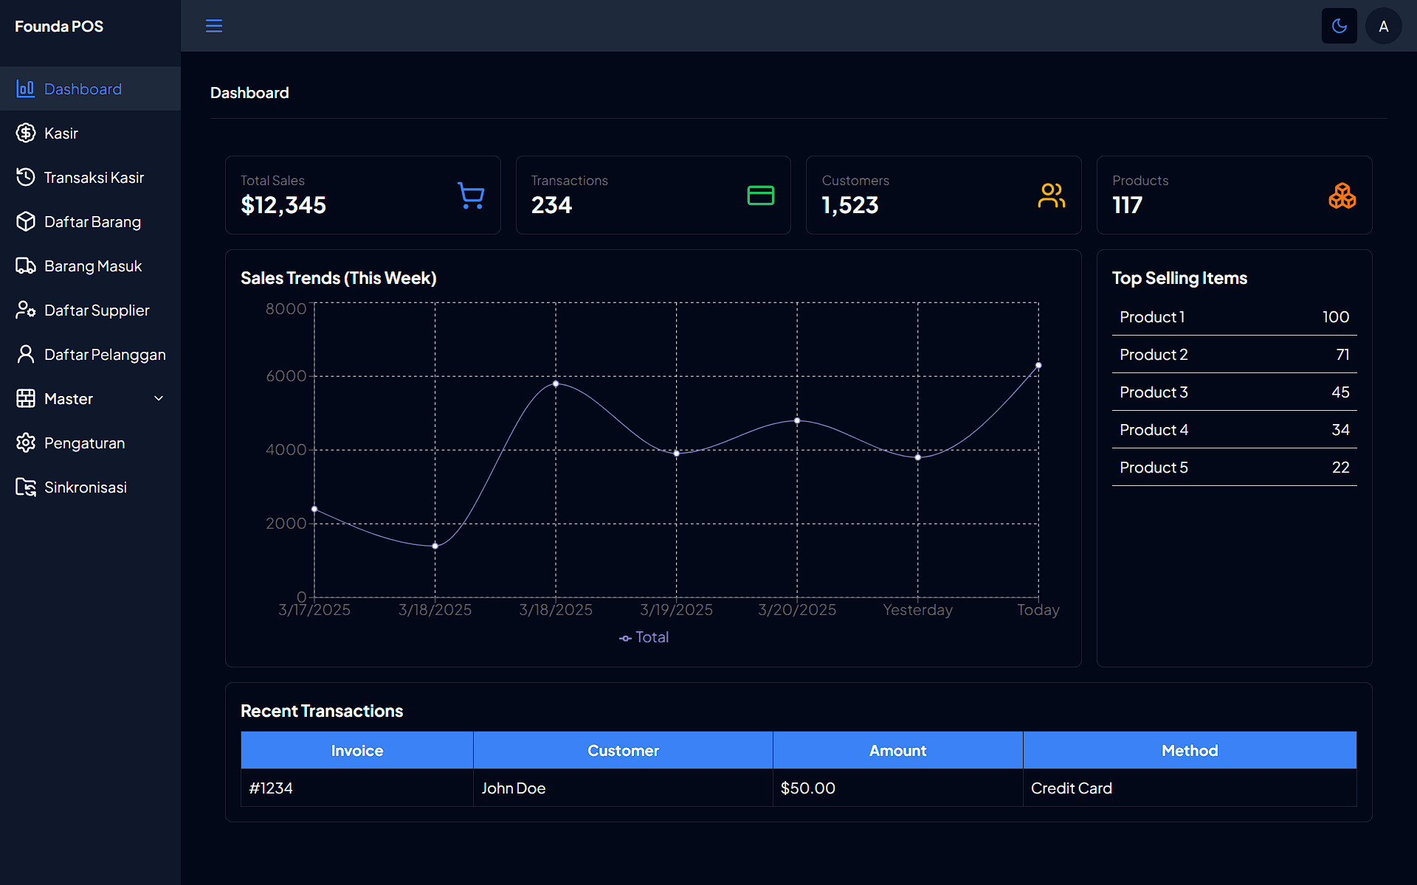This screenshot has height=885, width=1417.
Task: Go to Daftar Pelanggan menu item
Action: pyautogui.click(x=104, y=355)
